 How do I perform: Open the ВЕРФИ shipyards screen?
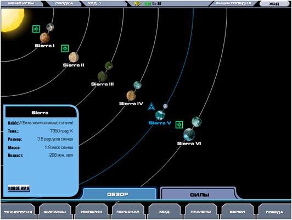(x=238, y=212)
